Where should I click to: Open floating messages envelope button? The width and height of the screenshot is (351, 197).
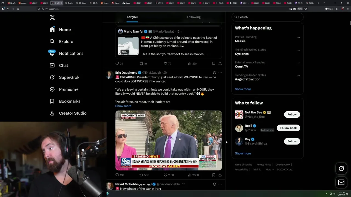pos(341,182)
